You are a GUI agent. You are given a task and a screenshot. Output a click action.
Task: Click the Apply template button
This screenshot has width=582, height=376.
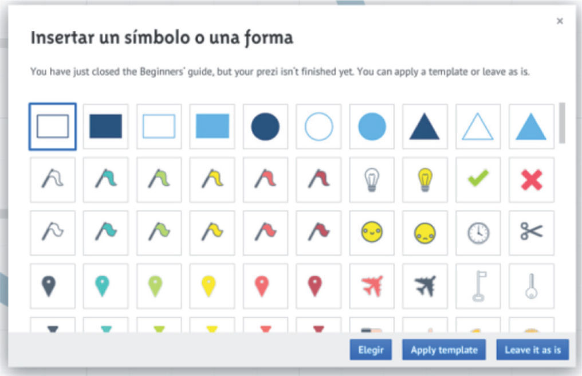coord(444,350)
